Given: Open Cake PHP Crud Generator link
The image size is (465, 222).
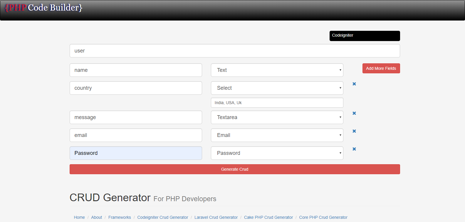Looking at the screenshot, I should (x=268, y=217).
